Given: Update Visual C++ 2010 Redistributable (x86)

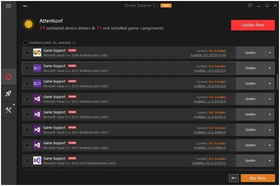Looking at the screenshot, I should [x=250, y=83].
